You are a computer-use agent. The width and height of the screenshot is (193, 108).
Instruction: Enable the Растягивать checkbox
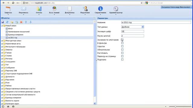(122, 53)
